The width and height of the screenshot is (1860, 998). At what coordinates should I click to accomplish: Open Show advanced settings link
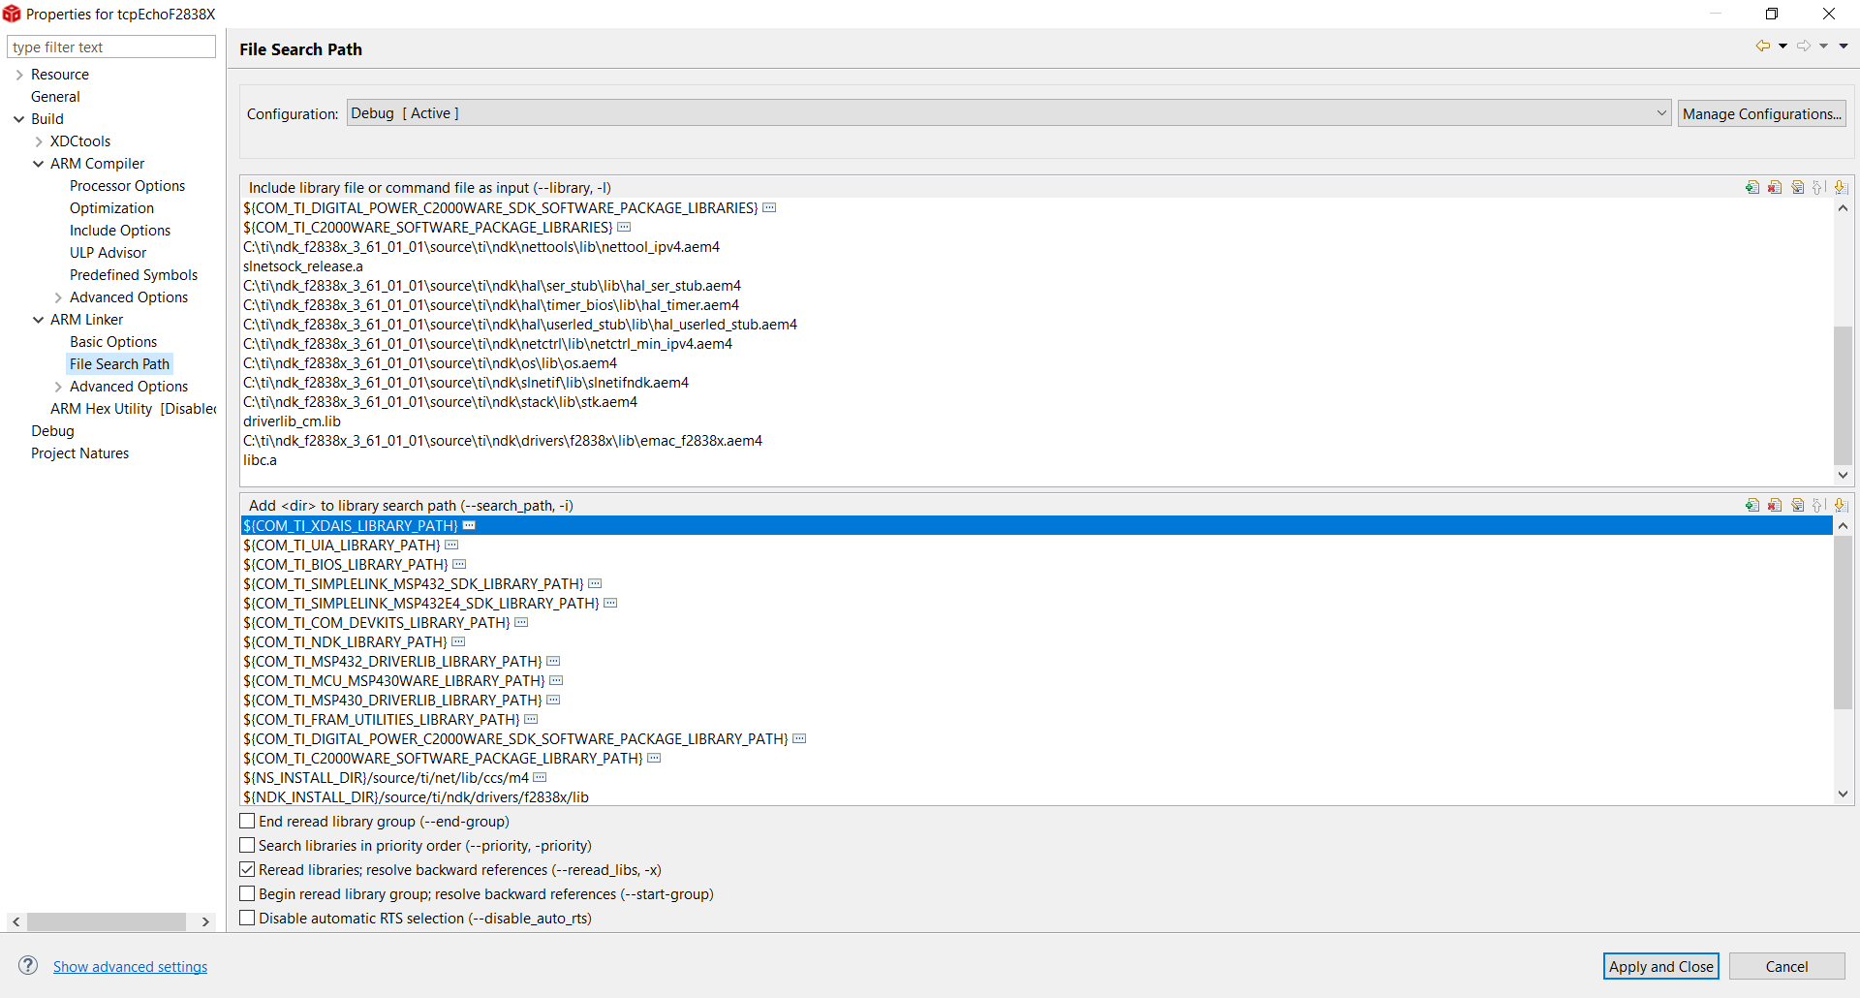click(x=130, y=967)
